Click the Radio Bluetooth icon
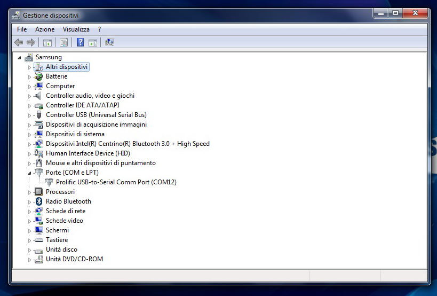The image size is (437, 296). [39, 201]
